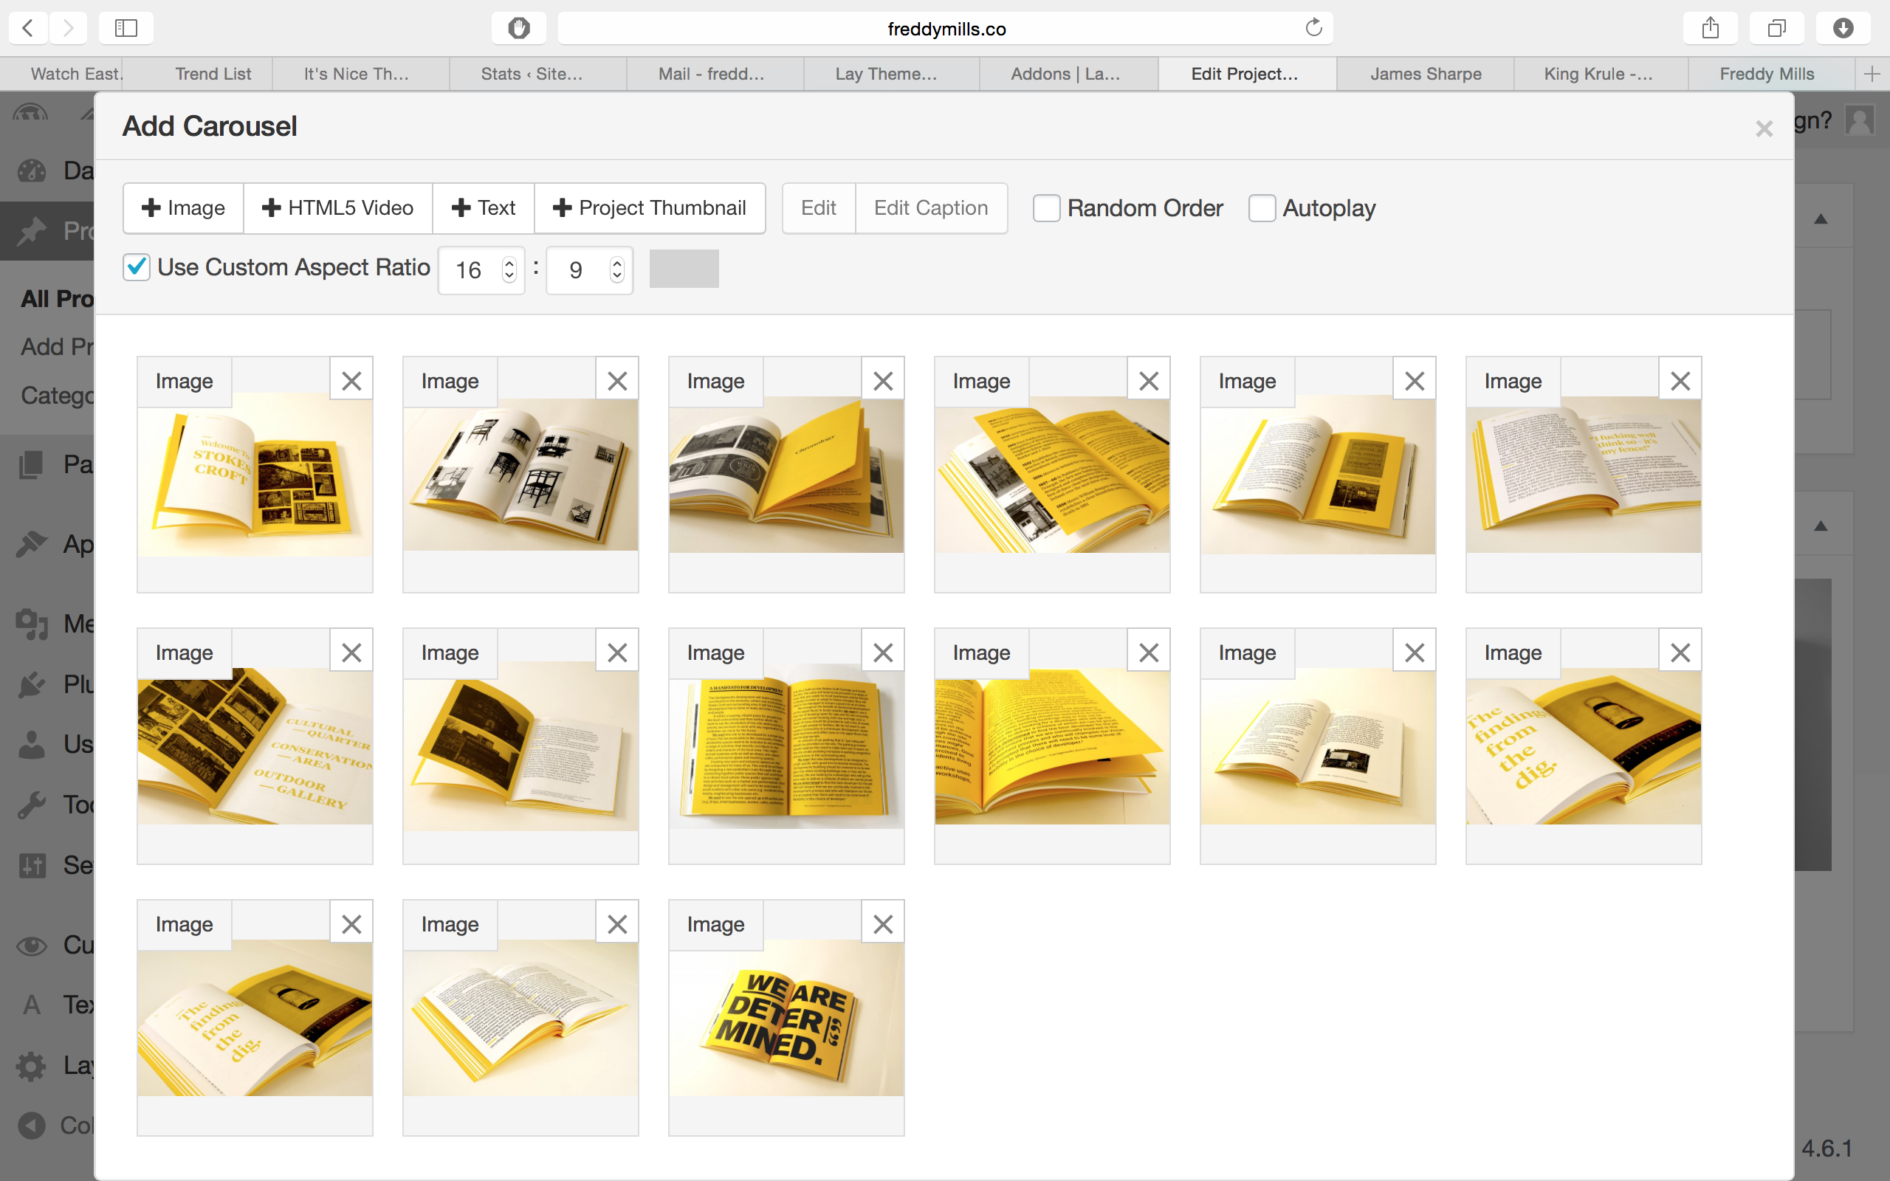This screenshot has width=1890, height=1181.
Task: Enable Random Order for the carousel
Action: pyautogui.click(x=1048, y=207)
